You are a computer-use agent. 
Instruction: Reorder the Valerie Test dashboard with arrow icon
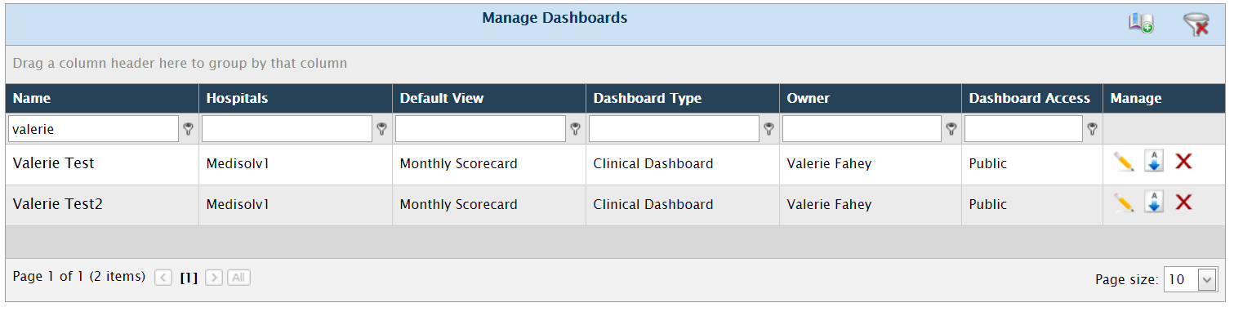(x=1153, y=162)
